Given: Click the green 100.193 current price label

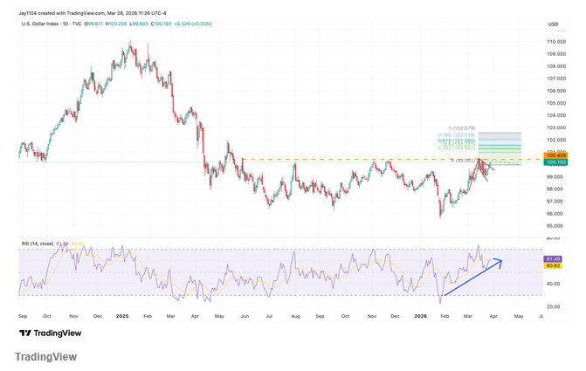Looking at the screenshot, I should [x=556, y=162].
